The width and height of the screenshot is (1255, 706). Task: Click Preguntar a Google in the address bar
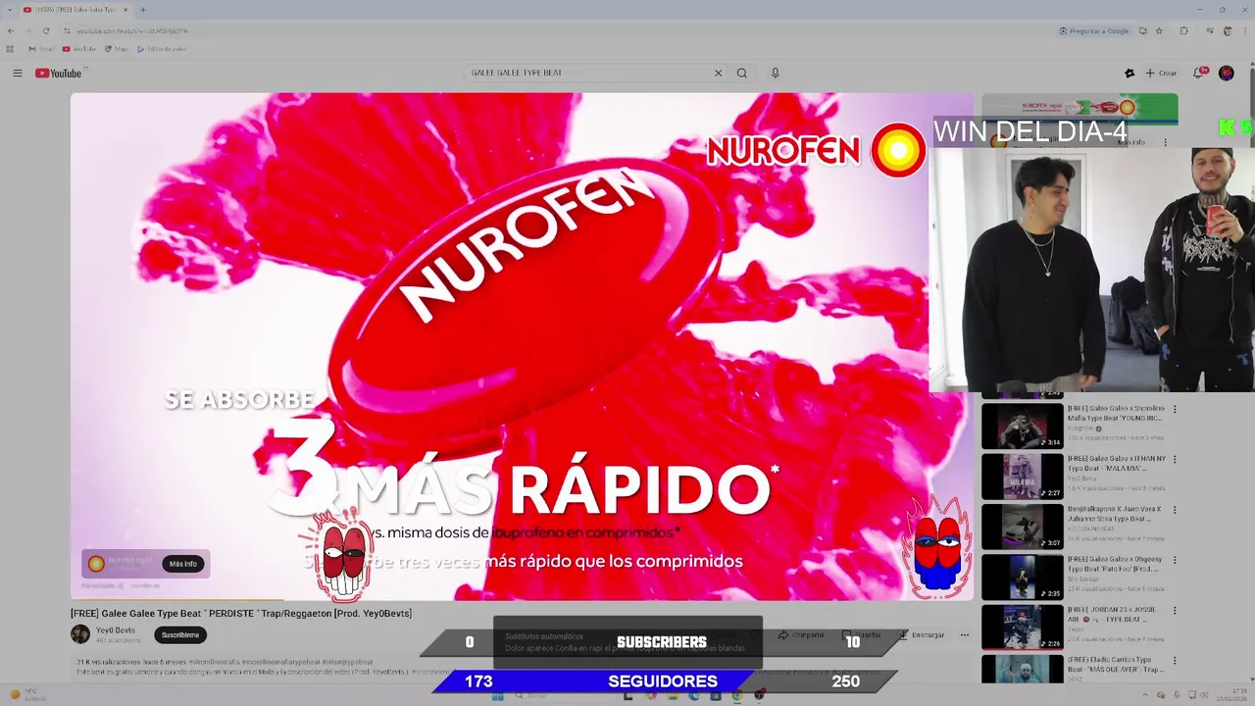1093,30
